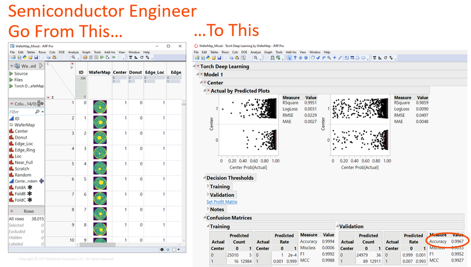This screenshot has height=267, width=471.
Task: Open the Wa...ed table panel red triangle menu
Action: (12, 66)
